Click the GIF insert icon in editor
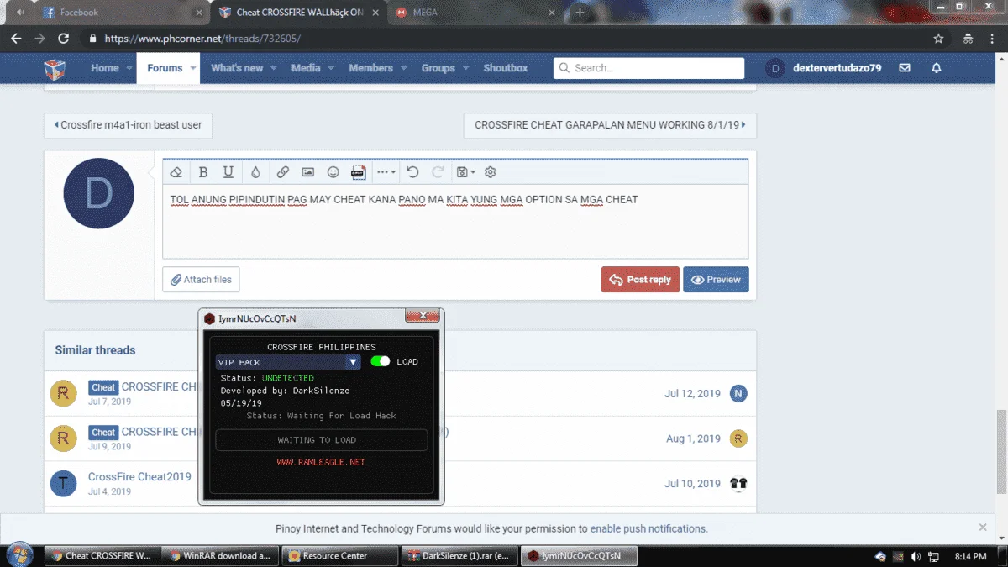 [359, 172]
